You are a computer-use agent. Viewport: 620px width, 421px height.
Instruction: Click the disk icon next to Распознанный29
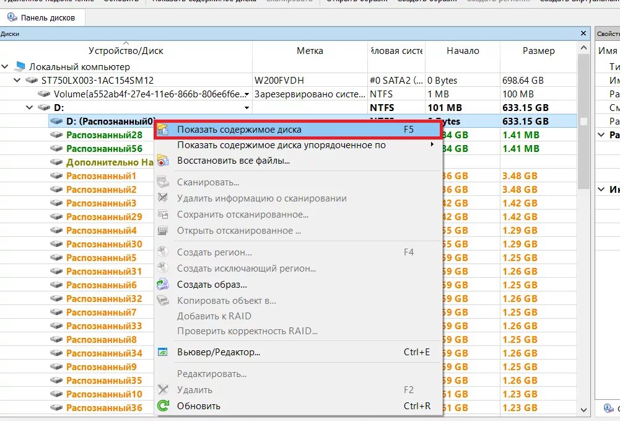pyautogui.click(x=56, y=217)
